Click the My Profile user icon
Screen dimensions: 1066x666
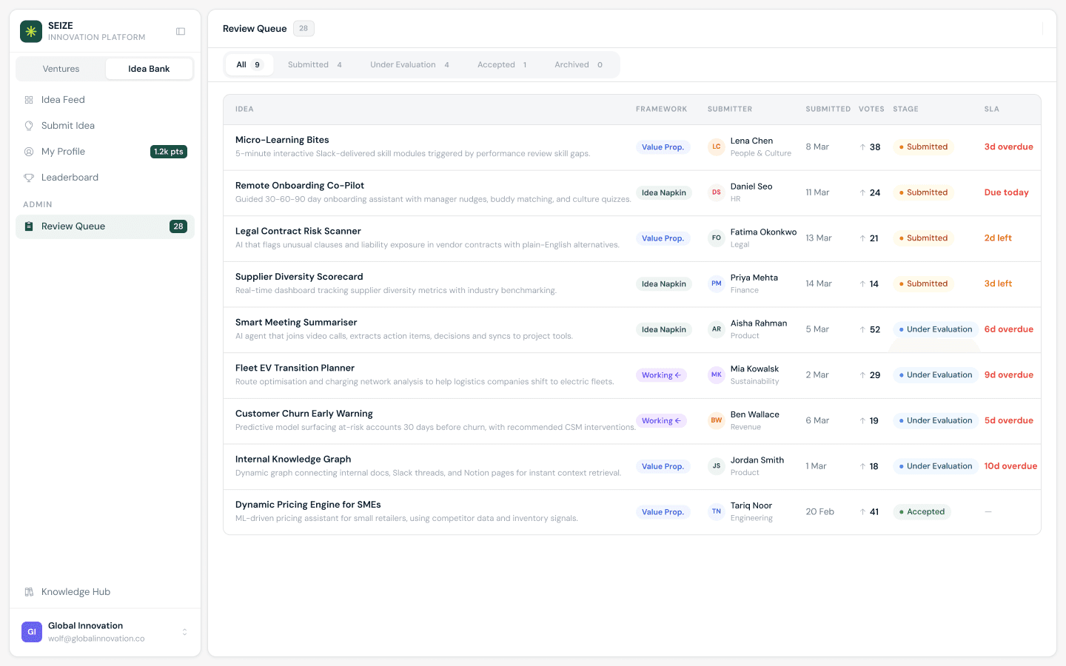pos(29,152)
